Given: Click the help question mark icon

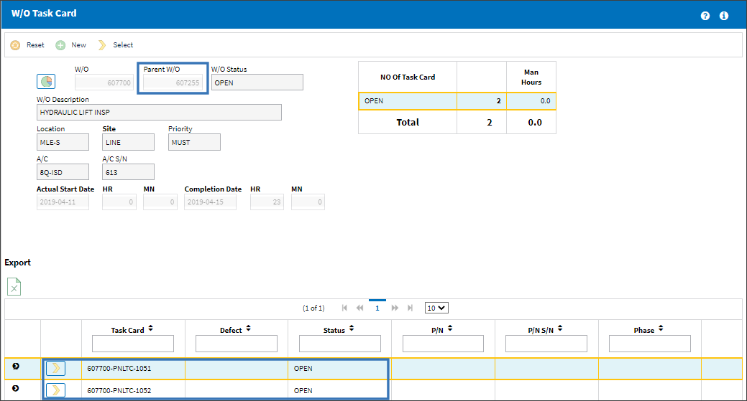Looking at the screenshot, I should [x=705, y=16].
